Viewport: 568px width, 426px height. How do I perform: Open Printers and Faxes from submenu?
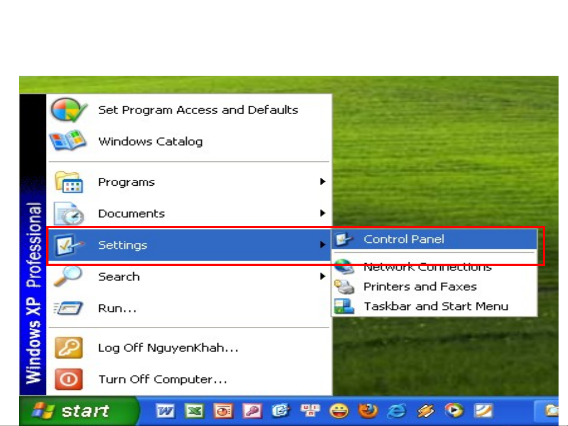pyautogui.click(x=434, y=286)
